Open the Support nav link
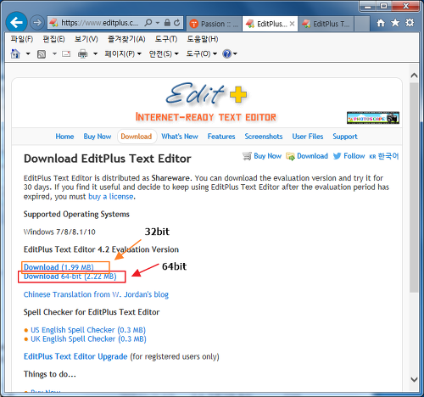Screen dimensions: 424x397 tap(345, 137)
